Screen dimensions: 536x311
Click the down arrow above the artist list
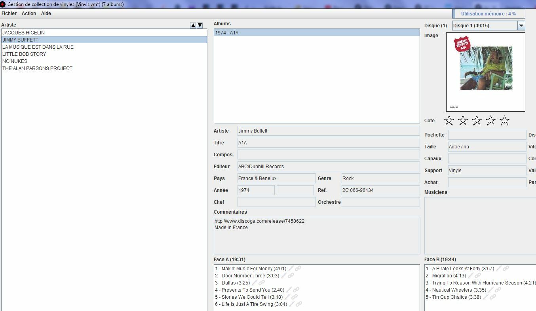point(200,25)
